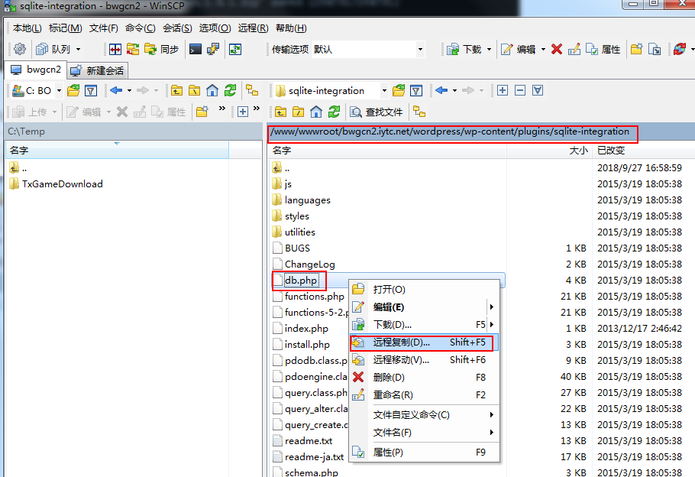
Task: Expand remote back history dropdown arrow
Action: (454, 90)
